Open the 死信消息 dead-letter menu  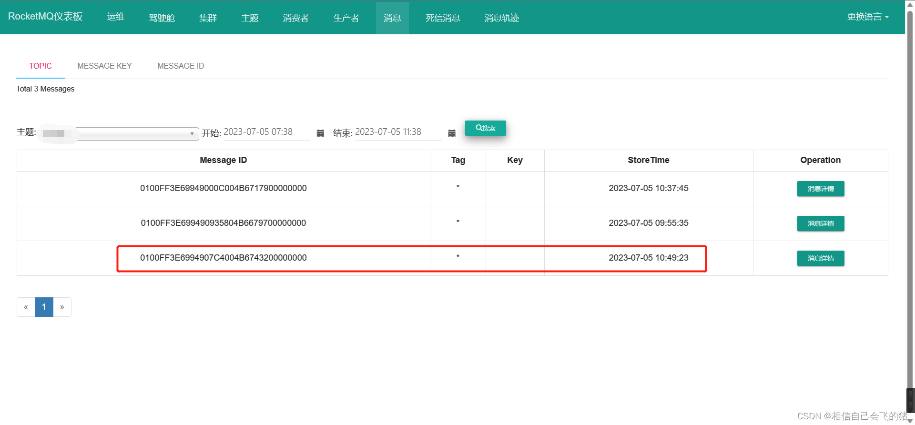443,18
